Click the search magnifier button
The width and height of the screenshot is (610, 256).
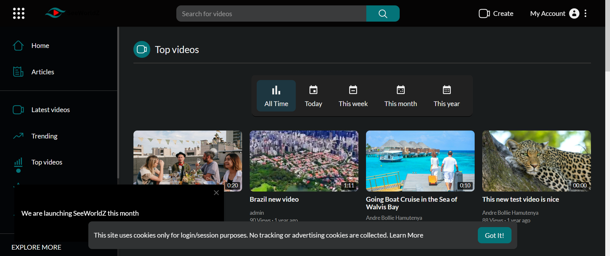[x=383, y=14]
